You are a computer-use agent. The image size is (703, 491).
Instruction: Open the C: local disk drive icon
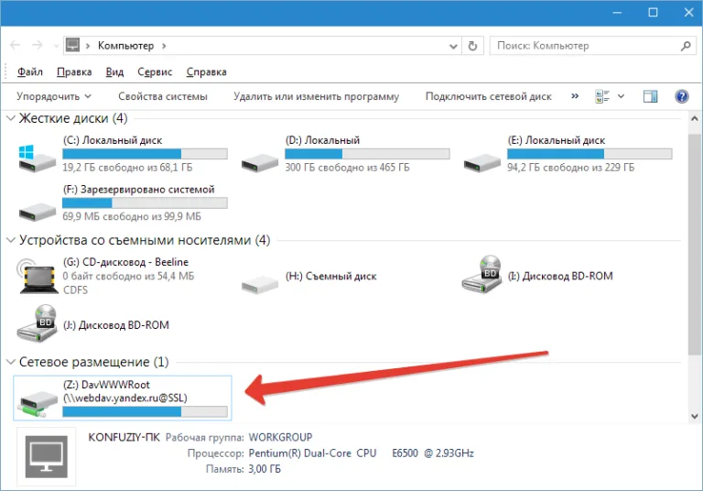point(38,158)
